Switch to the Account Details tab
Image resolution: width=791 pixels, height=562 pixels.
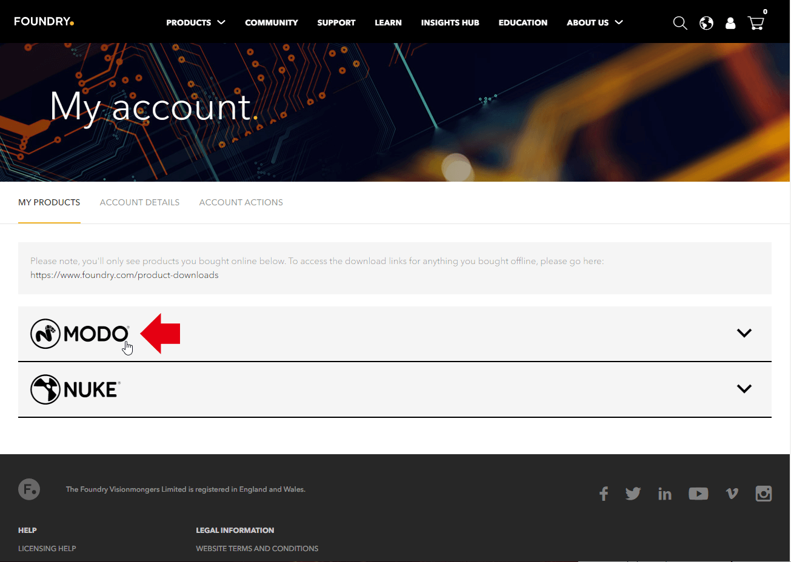[139, 202]
